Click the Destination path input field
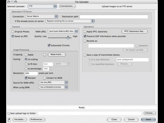This screenshot has width=164, height=123. tap(114, 17)
